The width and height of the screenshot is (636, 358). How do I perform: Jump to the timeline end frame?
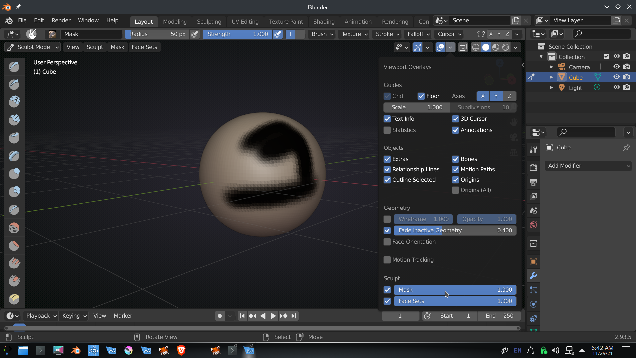tap(294, 316)
